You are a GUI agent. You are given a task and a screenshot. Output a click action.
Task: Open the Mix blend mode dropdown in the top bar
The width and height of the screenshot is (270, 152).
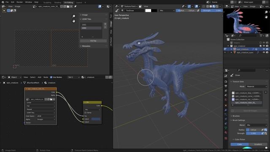[x=167, y=11]
